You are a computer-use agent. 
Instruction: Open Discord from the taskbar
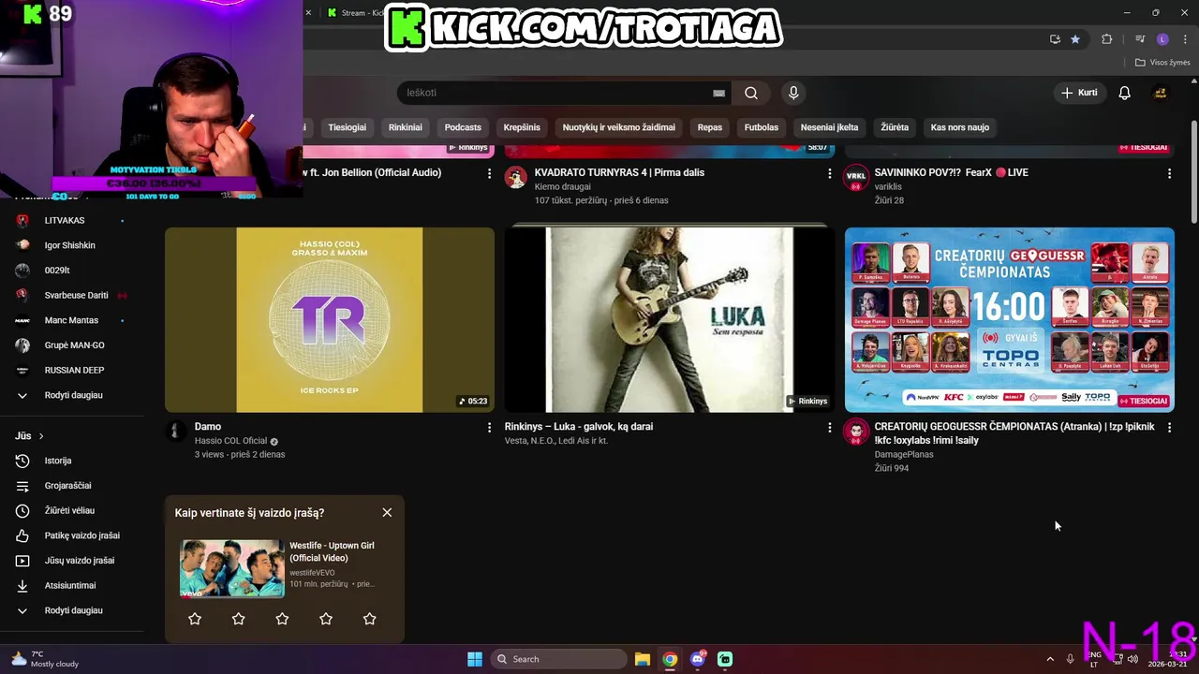pyautogui.click(x=698, y=659)
